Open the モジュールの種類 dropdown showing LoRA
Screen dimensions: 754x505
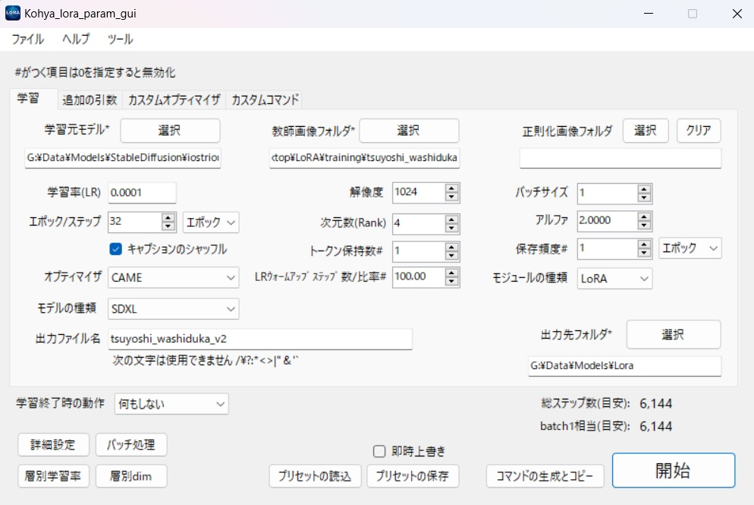(614, 279)
